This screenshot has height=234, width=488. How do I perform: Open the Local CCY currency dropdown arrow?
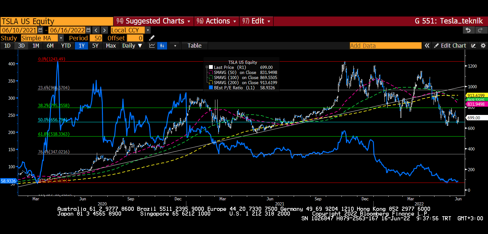(x=148, y=30)
